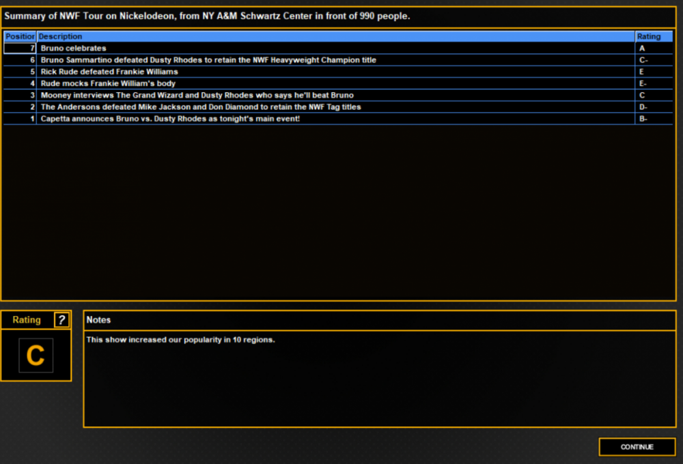Click the C- rating of the main event
This screenshot has height=464, width=683.
pos(643,60)
